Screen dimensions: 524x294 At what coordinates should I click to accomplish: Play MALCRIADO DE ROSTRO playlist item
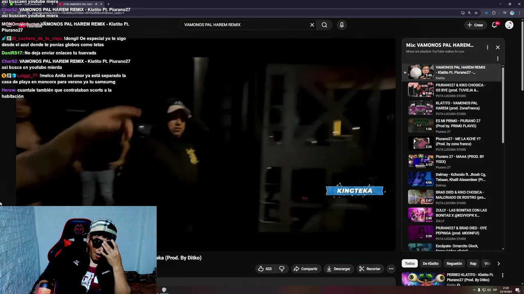pos(452,197)
